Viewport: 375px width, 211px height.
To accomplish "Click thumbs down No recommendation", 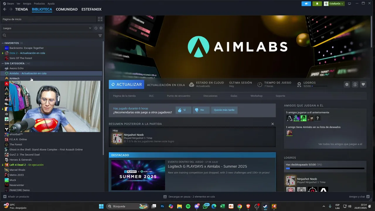I will point(201,110).
